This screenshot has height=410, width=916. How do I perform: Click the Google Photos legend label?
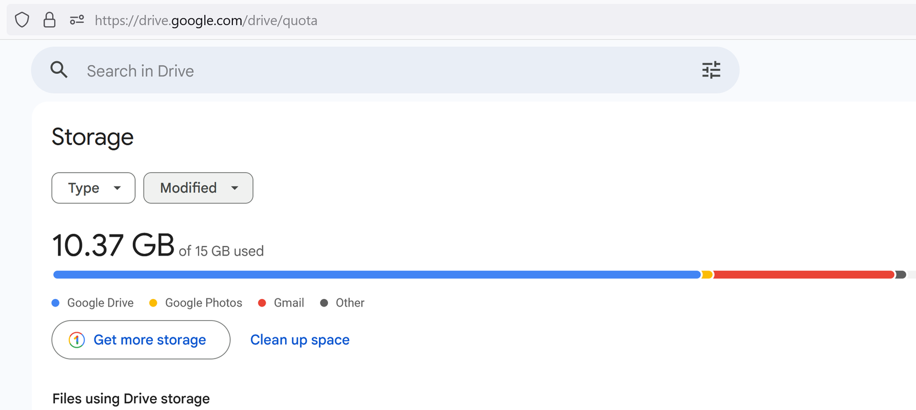tap(204, 303)
